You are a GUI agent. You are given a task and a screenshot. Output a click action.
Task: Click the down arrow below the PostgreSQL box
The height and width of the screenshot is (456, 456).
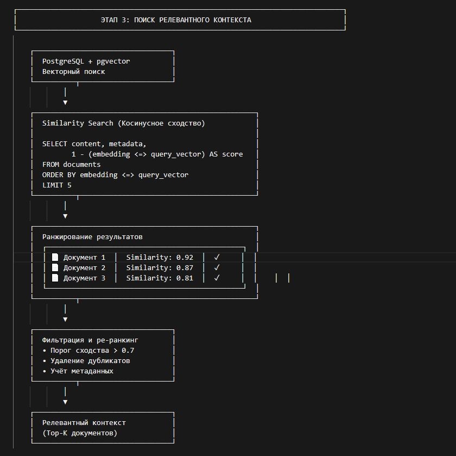(x=65, y=102)
